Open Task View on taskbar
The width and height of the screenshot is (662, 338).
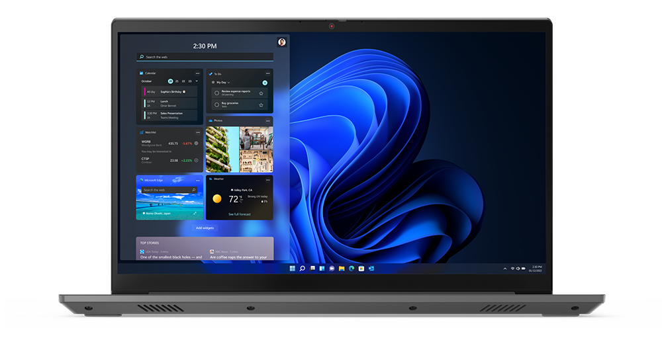tap(312, 269)
